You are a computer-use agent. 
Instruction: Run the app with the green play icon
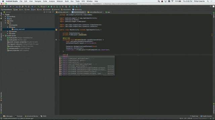click(48, 7)
